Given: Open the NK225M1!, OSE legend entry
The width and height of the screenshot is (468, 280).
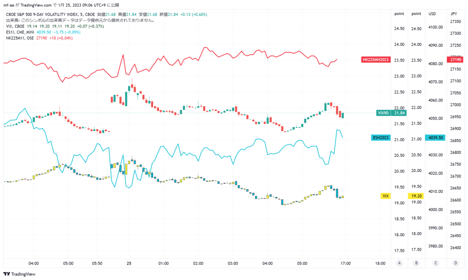Looking at the screenshot, I should [20, 38].
